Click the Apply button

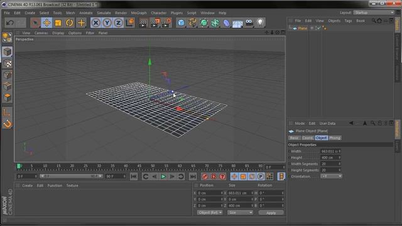271,213
